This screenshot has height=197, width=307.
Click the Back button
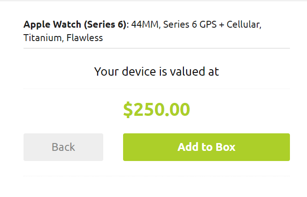pyautogui.click(x=63, y=147)
